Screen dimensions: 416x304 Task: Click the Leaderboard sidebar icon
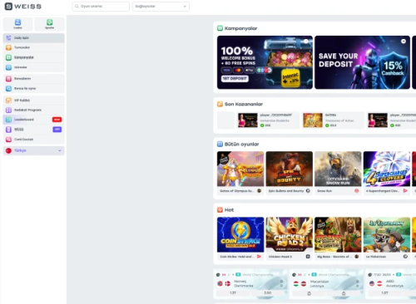tap(8, 120)
